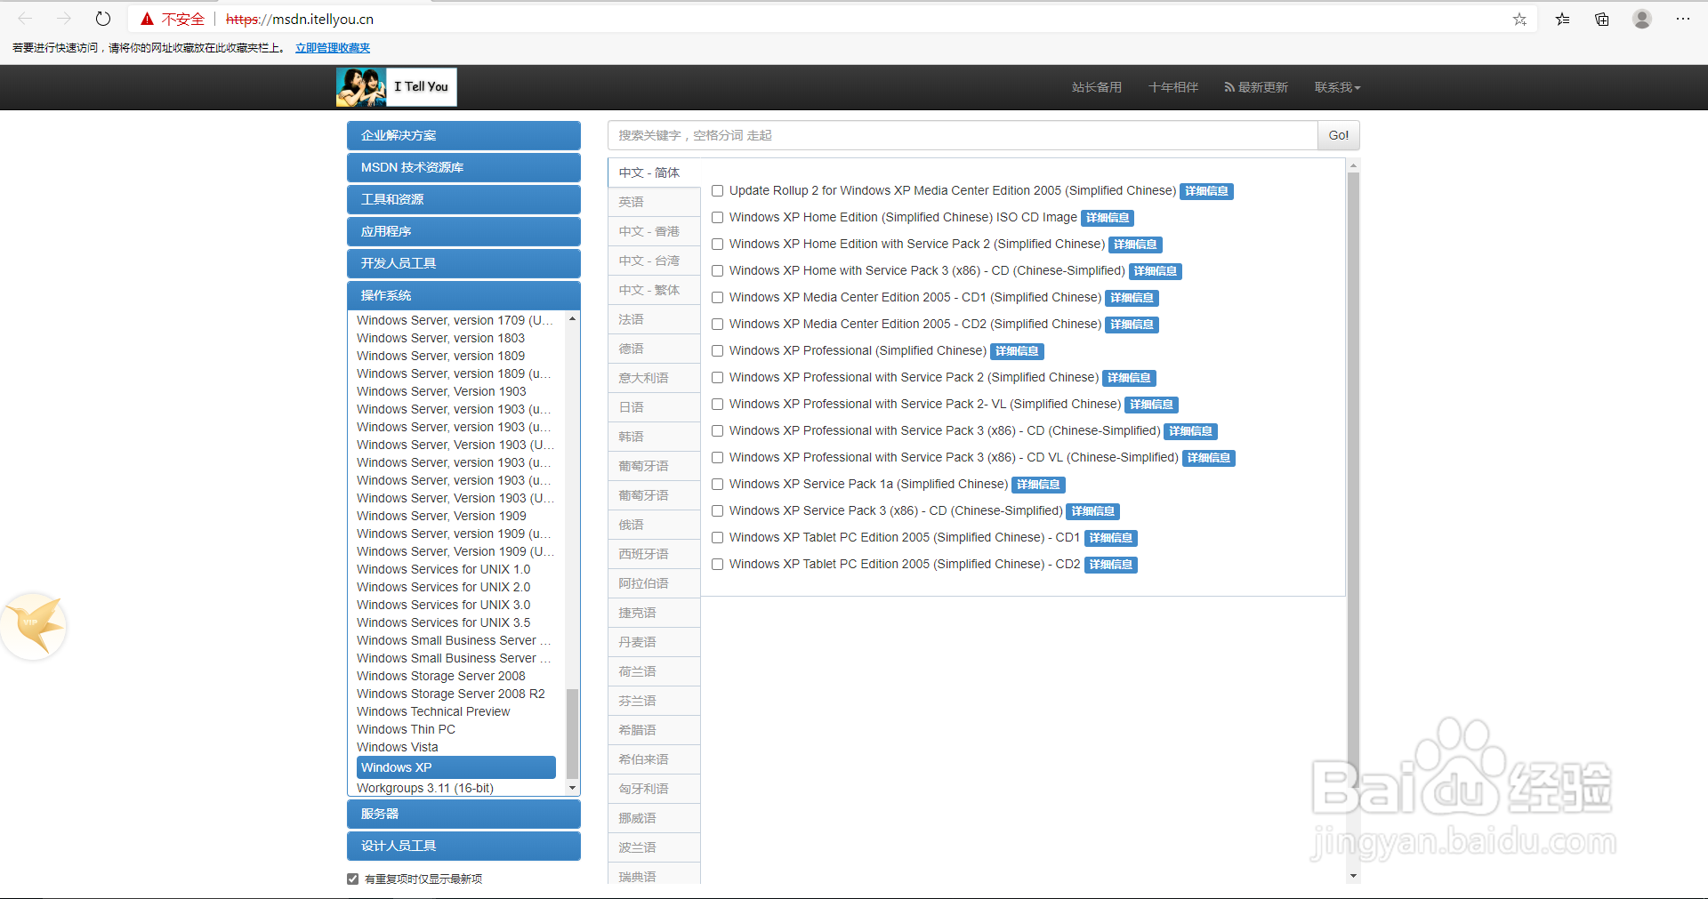Open 站长备用 nav link

pos(1097,87)
